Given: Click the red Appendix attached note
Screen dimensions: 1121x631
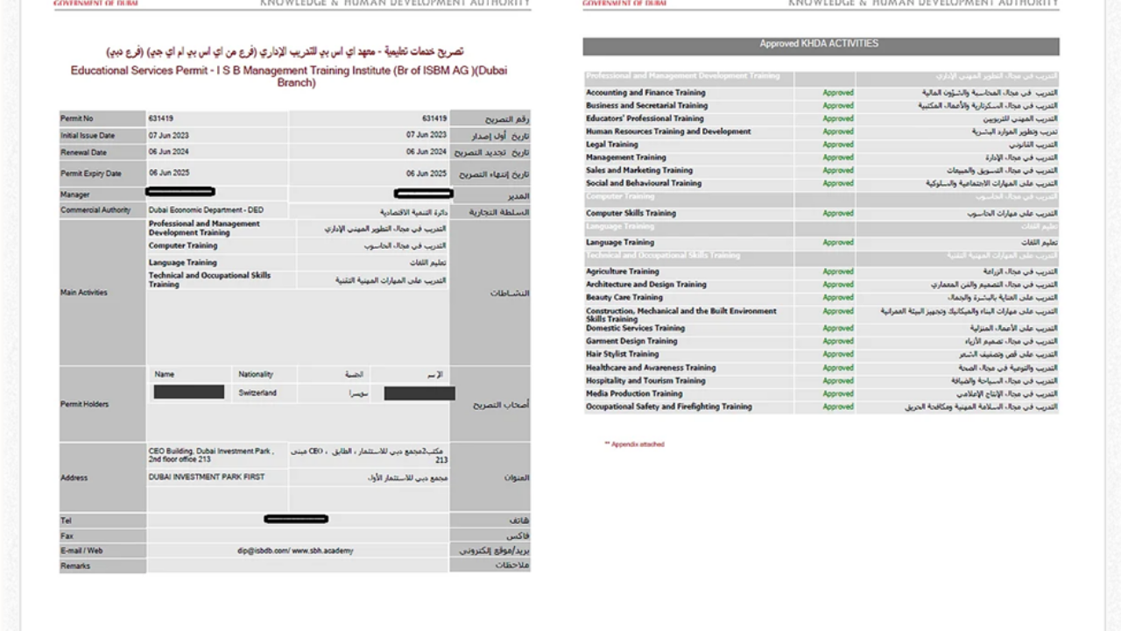Looking at the screenshot, I should [x=634, y=444].
